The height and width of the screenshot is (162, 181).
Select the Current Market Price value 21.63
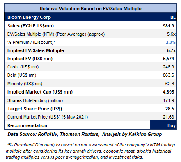coord(168,117)
